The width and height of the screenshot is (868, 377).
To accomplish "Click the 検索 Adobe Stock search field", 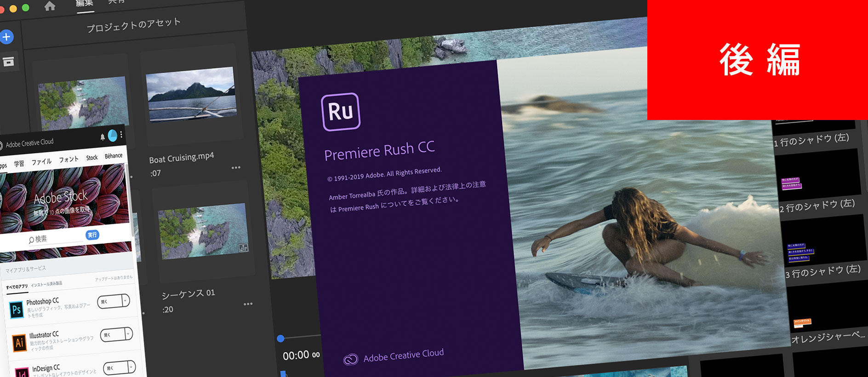I will [x=56, y=238].
